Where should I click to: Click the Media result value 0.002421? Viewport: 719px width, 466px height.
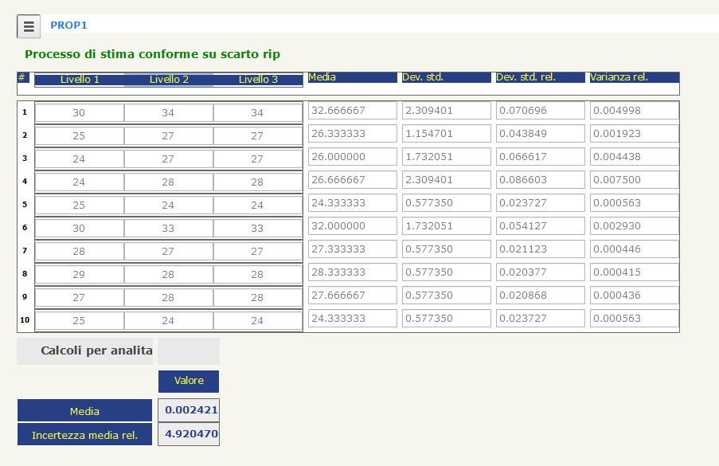point(189,410)
